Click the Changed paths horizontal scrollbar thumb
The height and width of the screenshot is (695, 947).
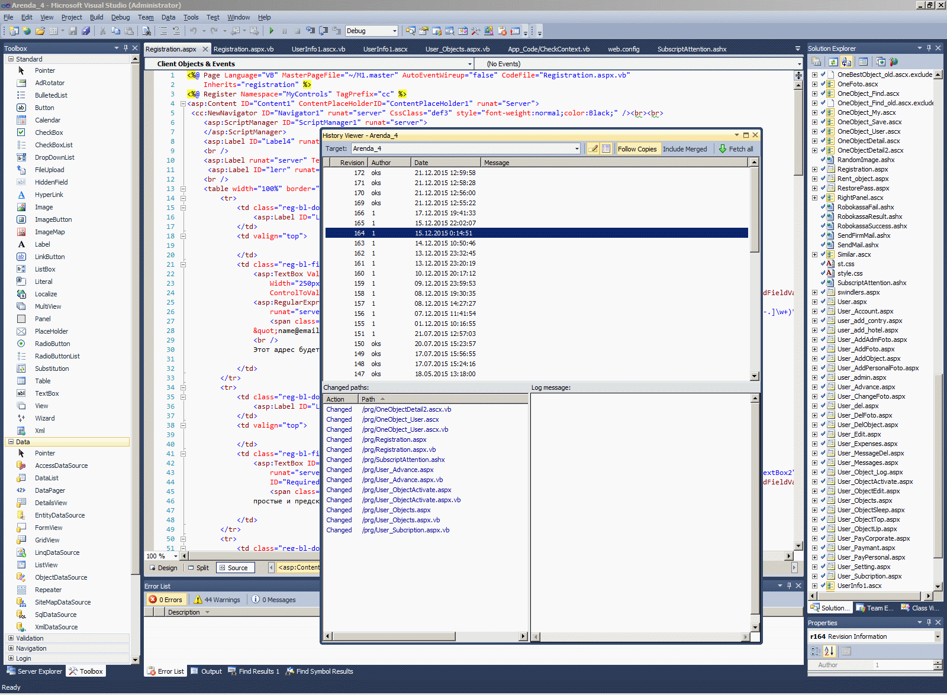click(393, 636)
